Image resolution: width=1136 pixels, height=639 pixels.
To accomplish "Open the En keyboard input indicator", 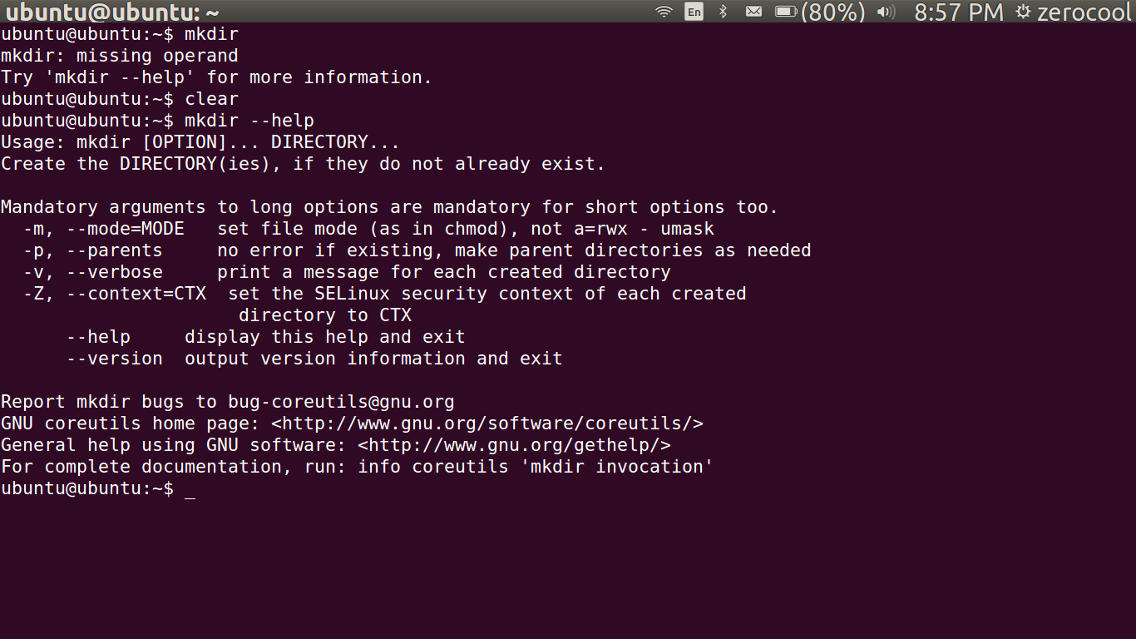I will coord(694,12).
